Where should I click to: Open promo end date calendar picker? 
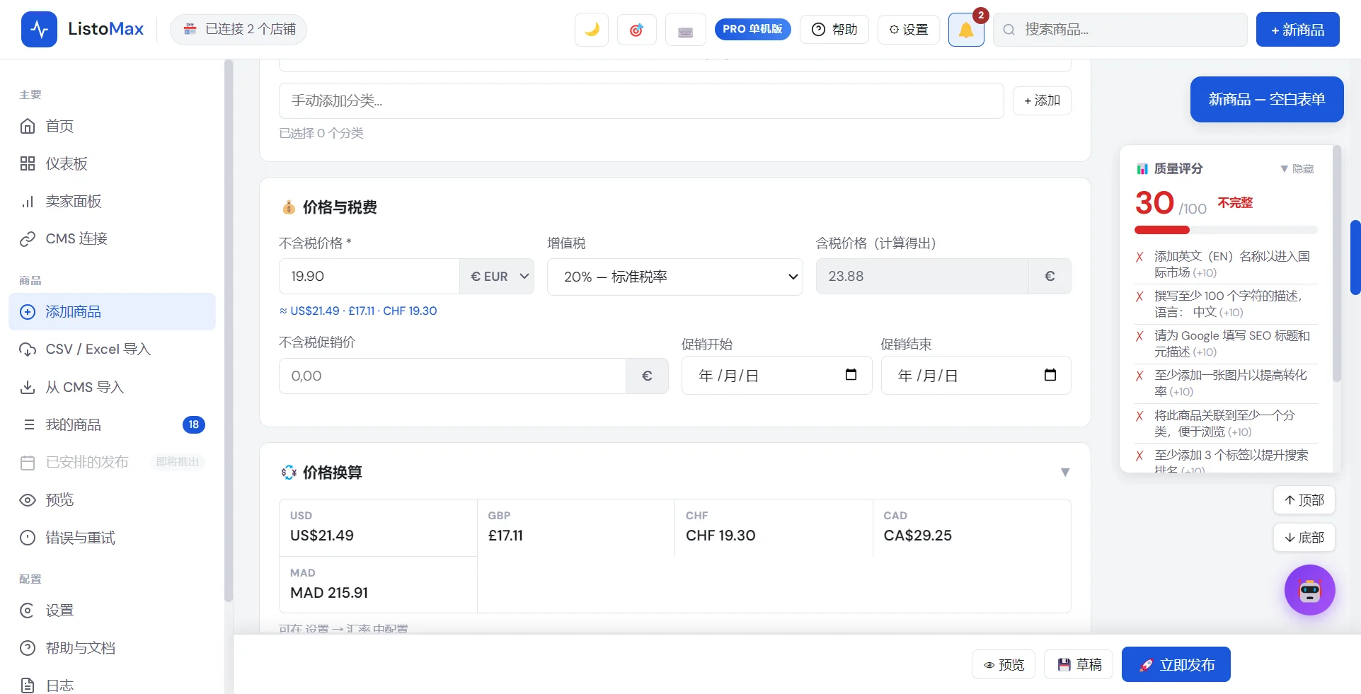tap(1050, 375)
